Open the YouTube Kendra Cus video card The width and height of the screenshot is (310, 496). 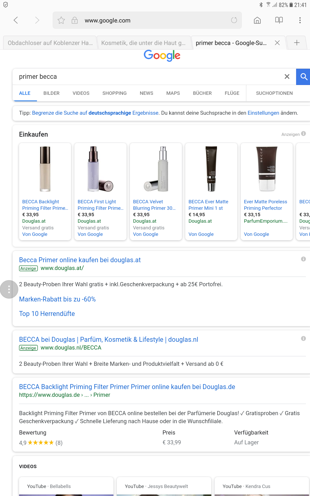(x=262, y=486)
